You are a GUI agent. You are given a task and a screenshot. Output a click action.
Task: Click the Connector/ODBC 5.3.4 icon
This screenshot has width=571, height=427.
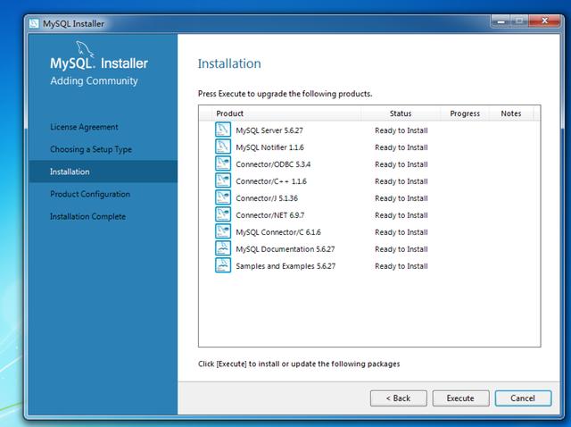click(x=223, y=163)
